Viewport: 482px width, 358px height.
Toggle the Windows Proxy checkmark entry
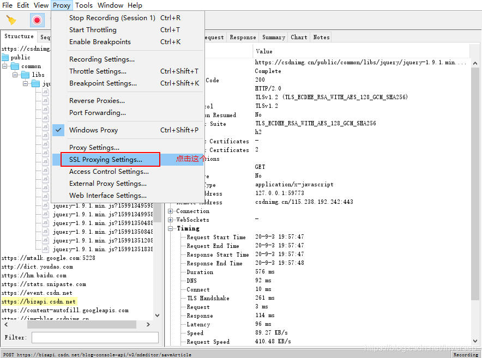(128, 130)
